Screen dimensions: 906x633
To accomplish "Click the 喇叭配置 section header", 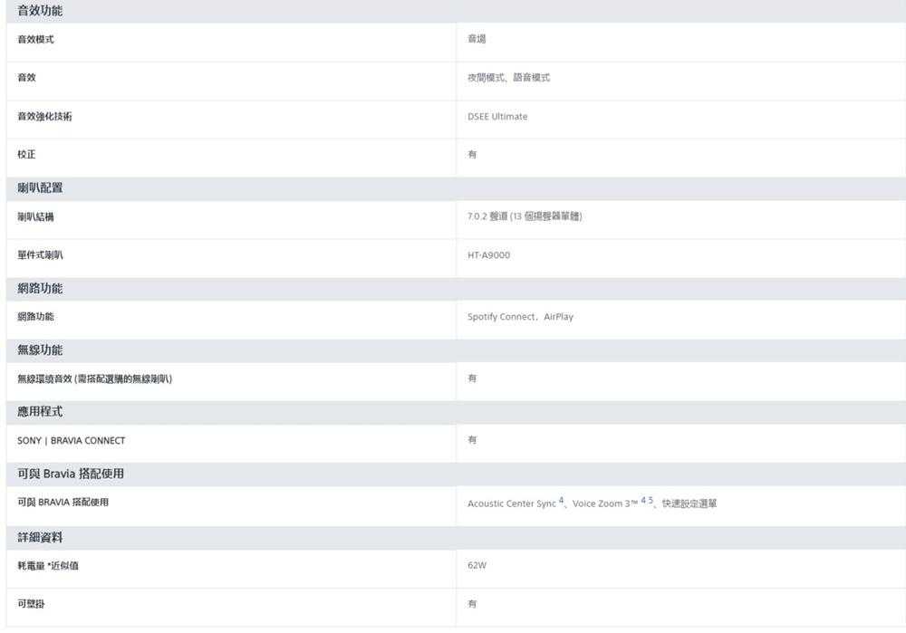I will pyautogui.click(x=40, y=188).
